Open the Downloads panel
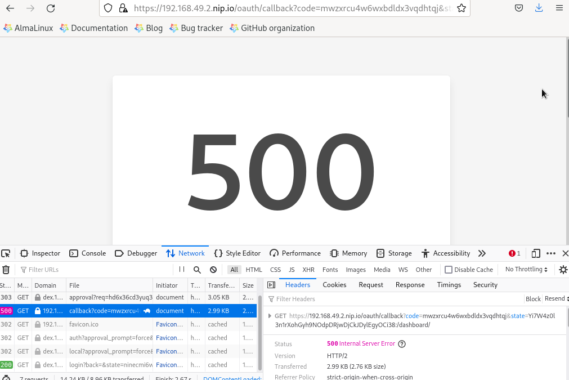569x380 pixels. (x=539, y=8)
